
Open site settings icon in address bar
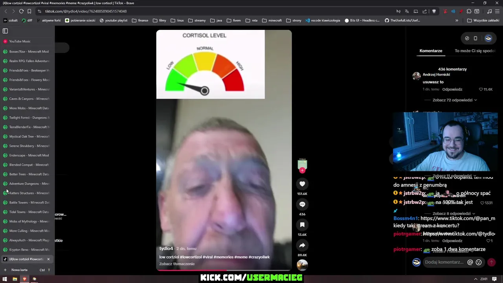point(39,11)
